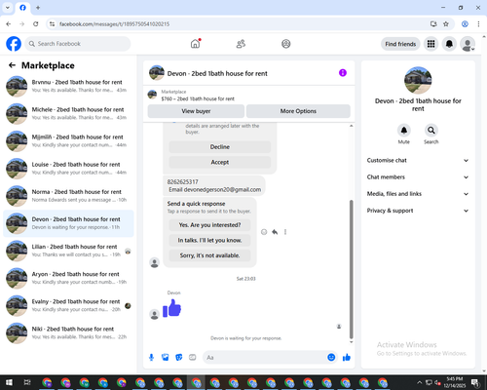The image size is (487, 390).
Task: Choose a sticker icon in composer
Action: point(179,358)
